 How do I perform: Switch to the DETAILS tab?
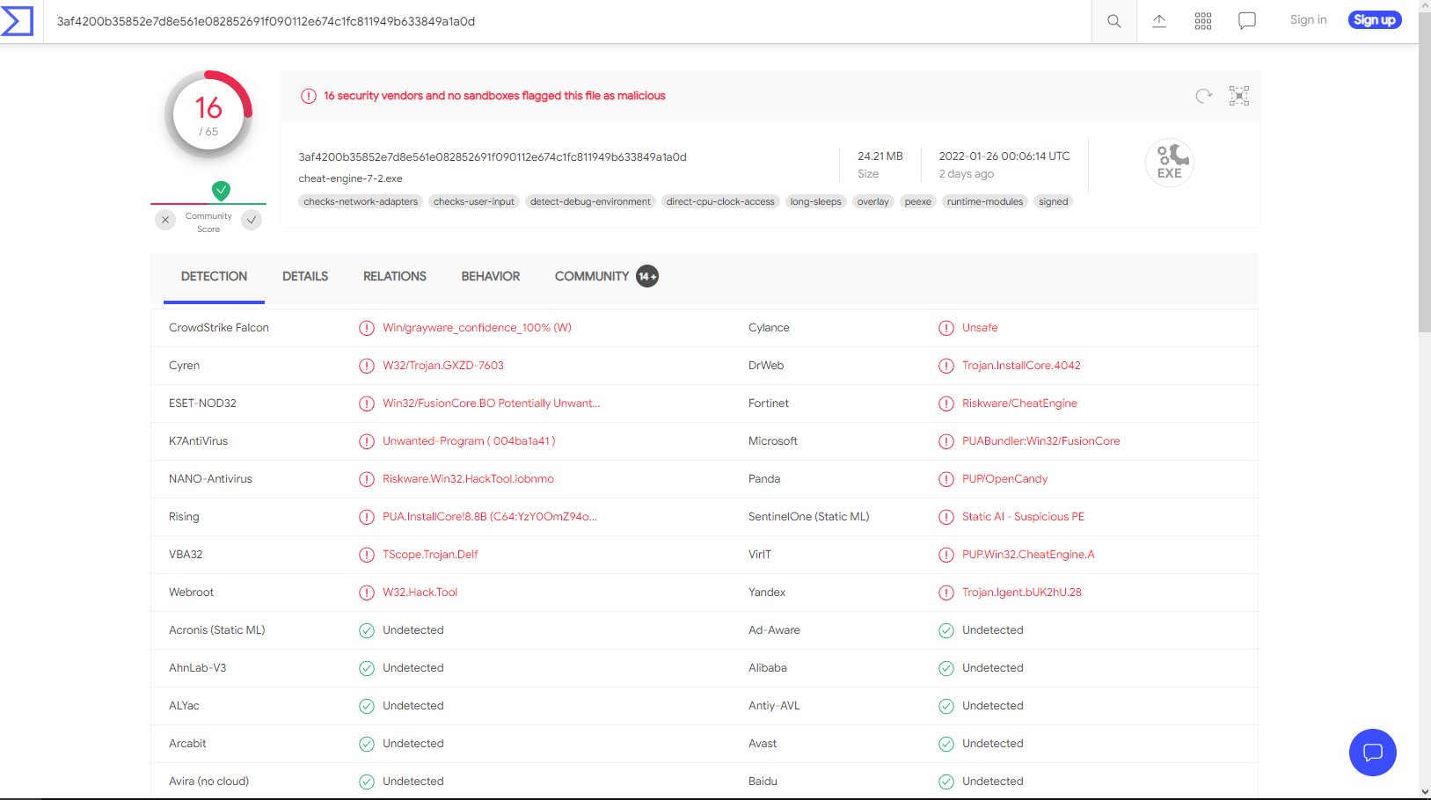pos(305,277)
